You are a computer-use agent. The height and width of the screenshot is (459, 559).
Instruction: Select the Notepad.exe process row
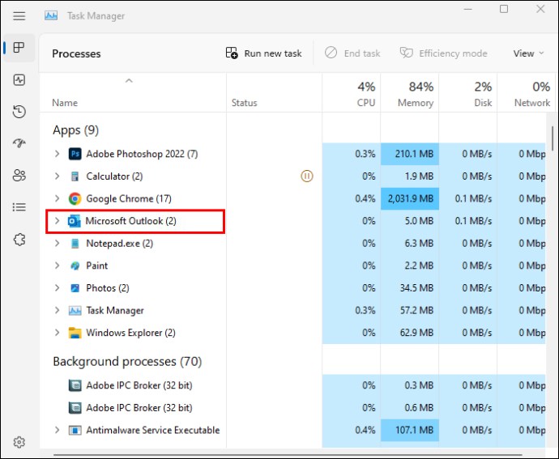(119, 243)
